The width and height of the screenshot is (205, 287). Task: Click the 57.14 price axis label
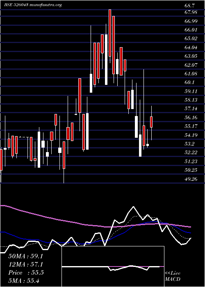point(191,109)
